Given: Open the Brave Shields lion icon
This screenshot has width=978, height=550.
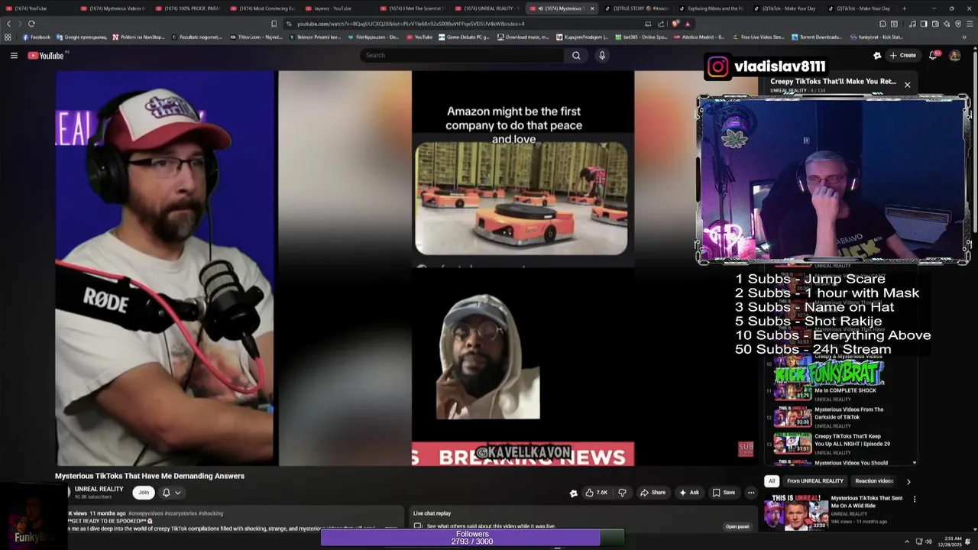Looking at the screenshot, I should click(x=675, y=24).
